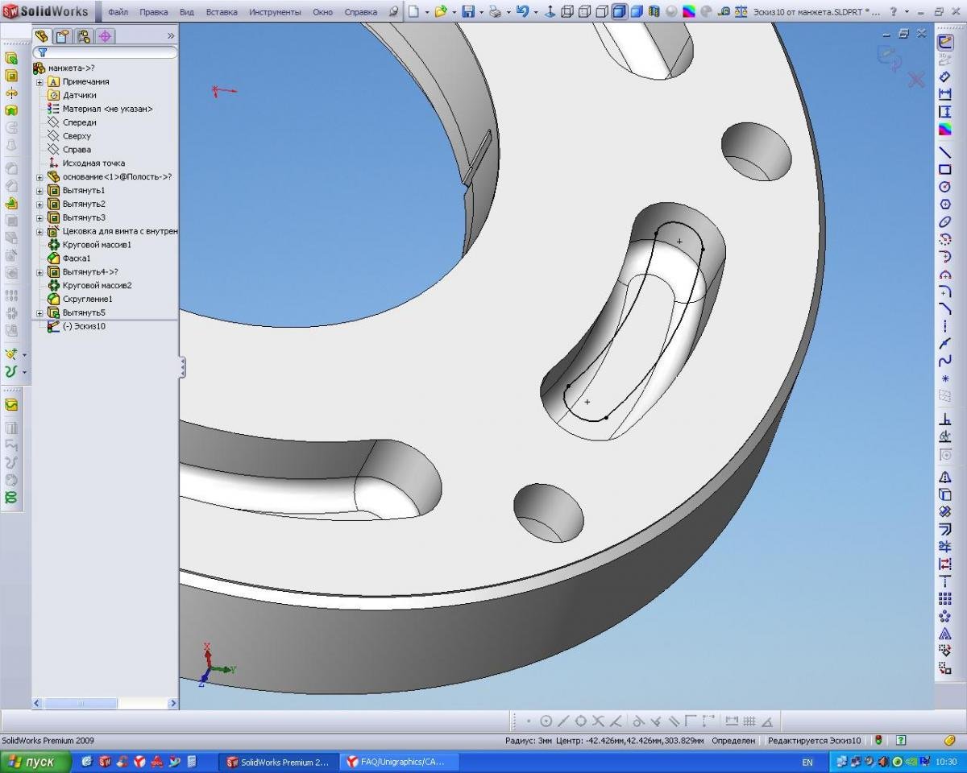Expand the основание<1>@Полость node
Viewport: 967px width, 773px height.
[x=39, y=177]
